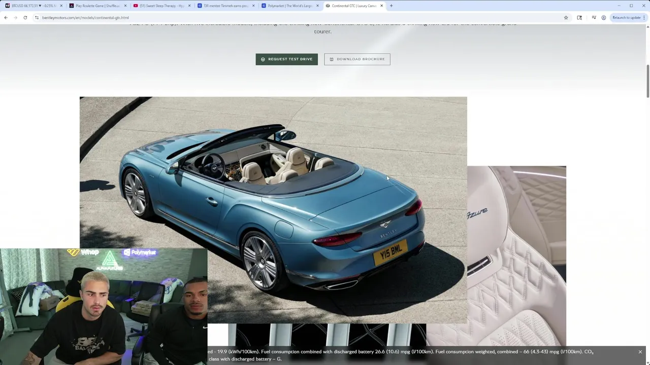Click the browser forward arrow
This screenshot has width=650, height=365.
click(15, 17)
